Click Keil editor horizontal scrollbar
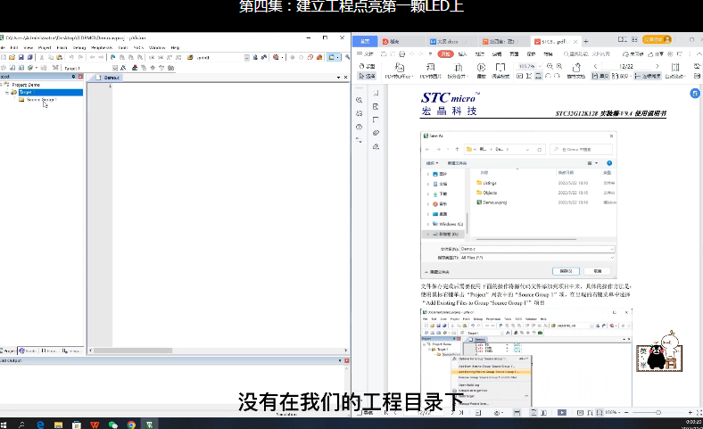 point(133,351)
